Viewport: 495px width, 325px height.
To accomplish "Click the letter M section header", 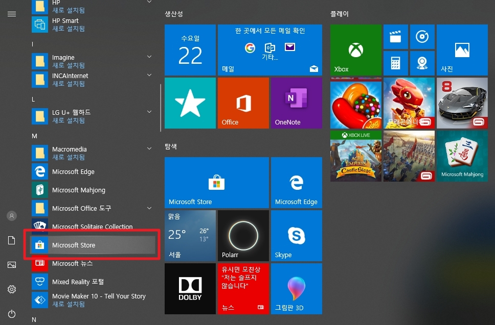I will [34, 136].
